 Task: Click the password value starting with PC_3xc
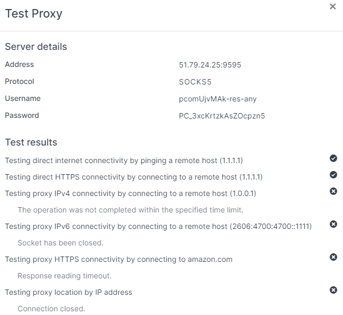pos(222,116)
